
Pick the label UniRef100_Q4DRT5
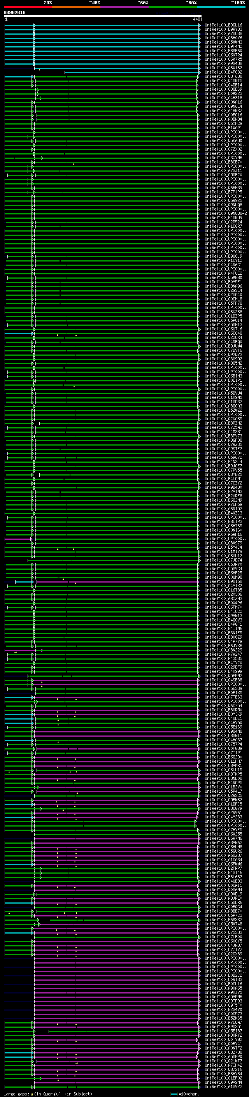pyautogui.click(x=223, y=81)
